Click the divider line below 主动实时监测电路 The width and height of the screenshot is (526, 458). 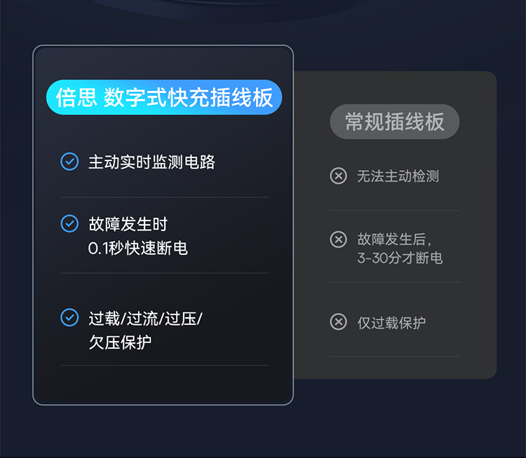pyautogui.click(x=165, y=197)
